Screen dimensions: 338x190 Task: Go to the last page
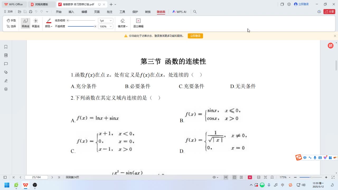pyautogui.click(x=59, y=177)
